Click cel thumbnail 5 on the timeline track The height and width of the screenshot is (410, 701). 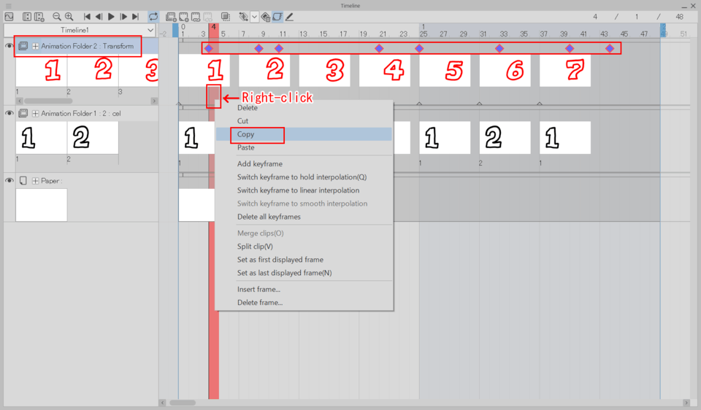click(x=445, y=71)
